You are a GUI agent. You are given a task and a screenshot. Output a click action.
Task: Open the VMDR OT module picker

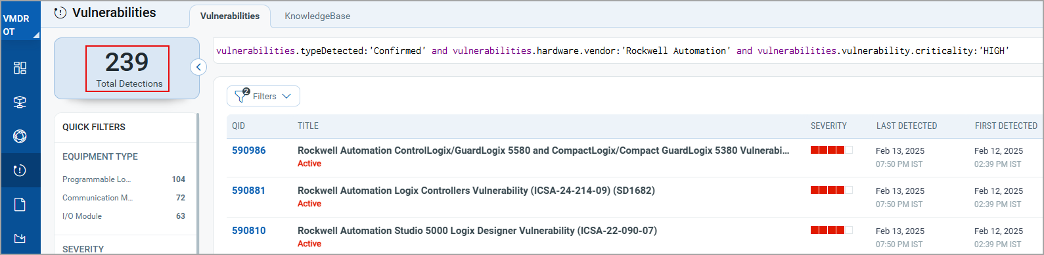click(x=20, y=25)
